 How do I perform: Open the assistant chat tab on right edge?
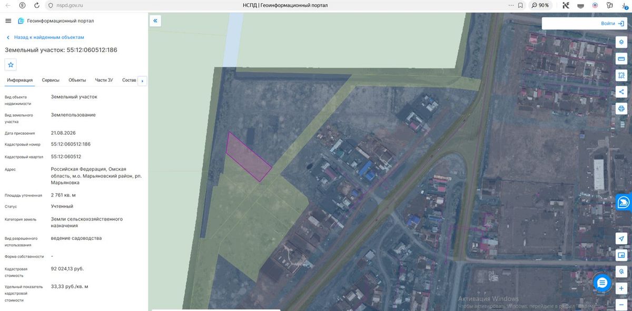click(x=624, y=203)
